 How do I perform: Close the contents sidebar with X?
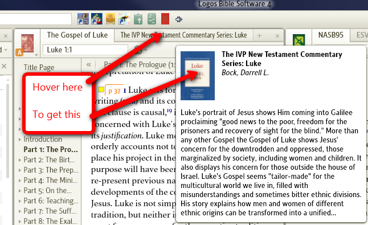(4, 66)
